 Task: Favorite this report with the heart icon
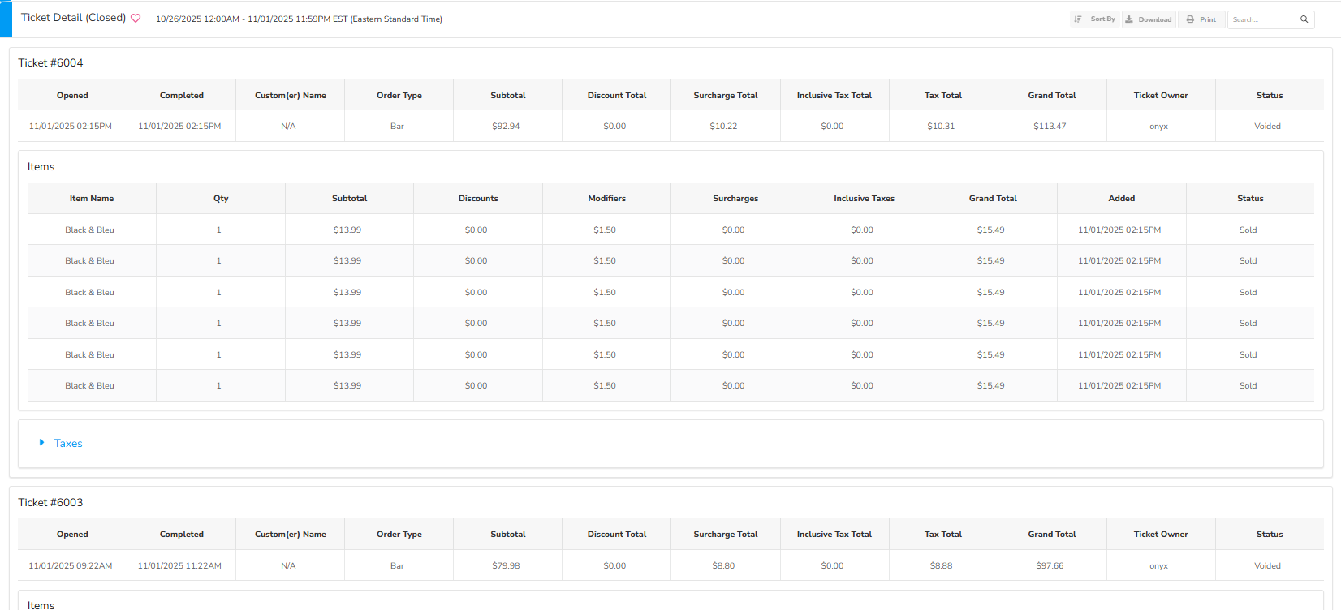coord(136,19)
